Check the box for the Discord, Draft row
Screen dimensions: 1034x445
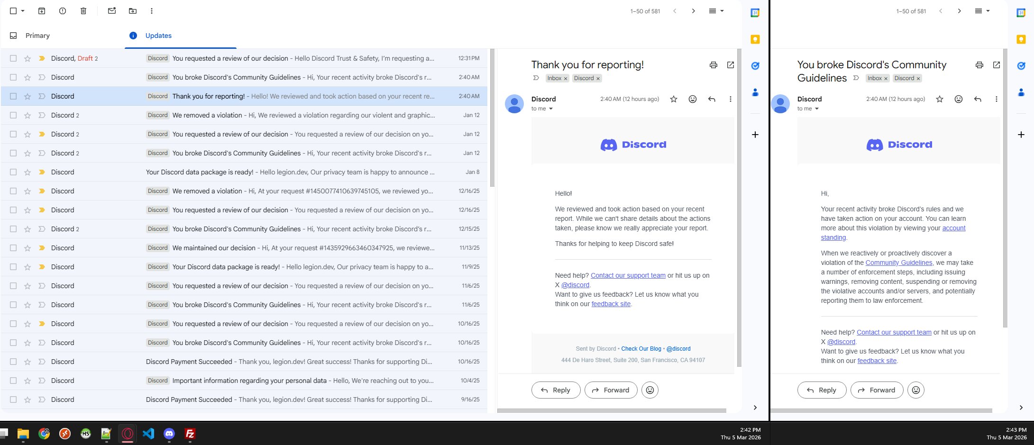(13, 58)
